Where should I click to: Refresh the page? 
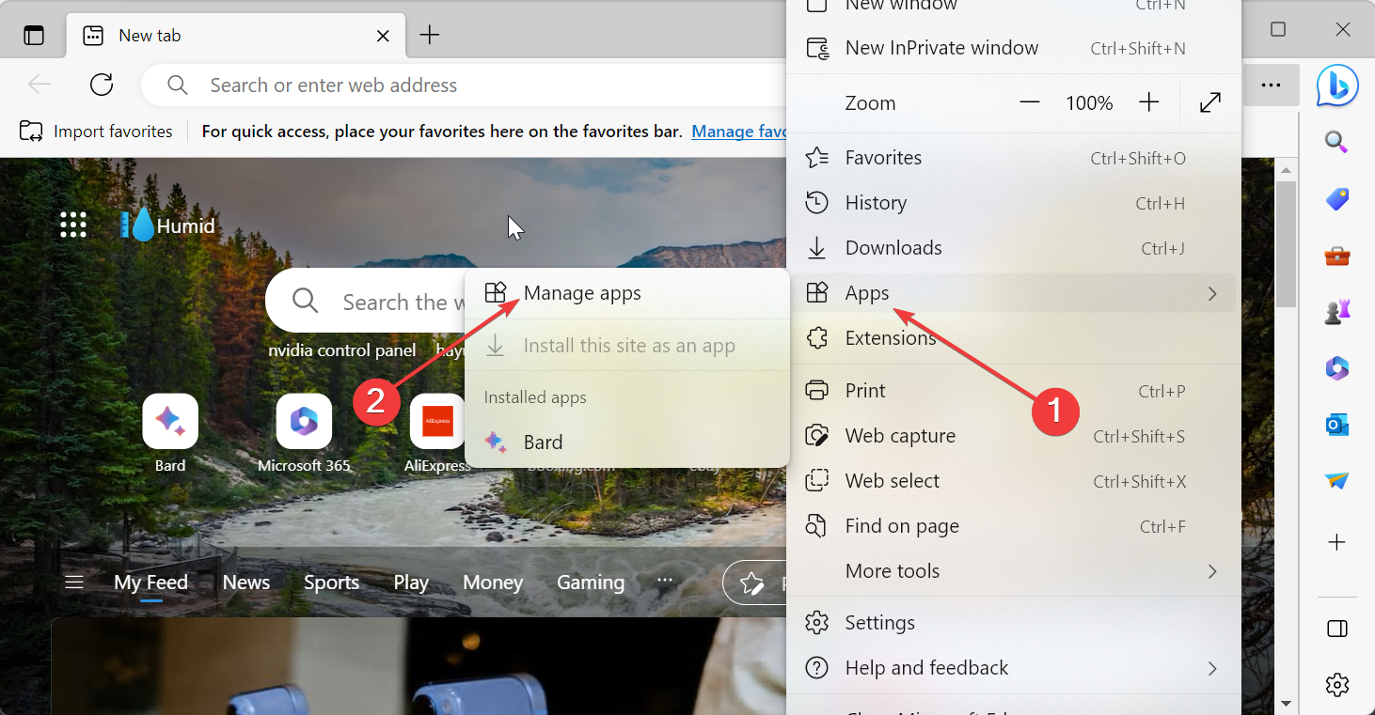click(102, 85)
